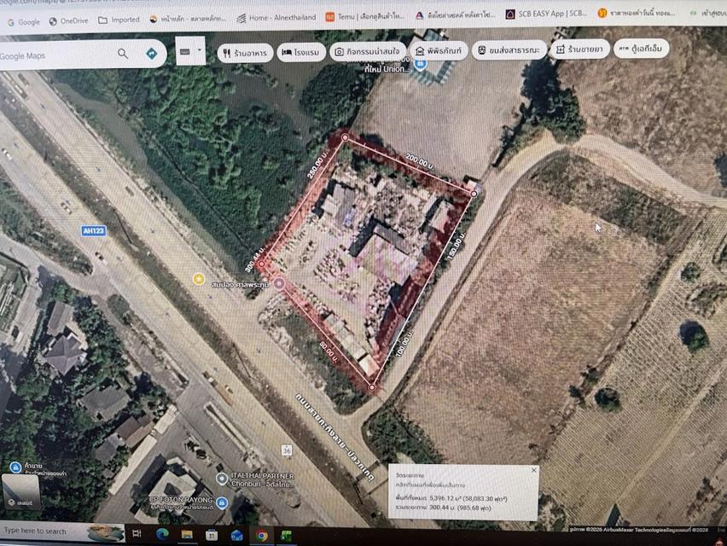This screenshot has width=727, height=546.
Task: Click the search magnifier icon in Google Maps
Action: point(122,54)
